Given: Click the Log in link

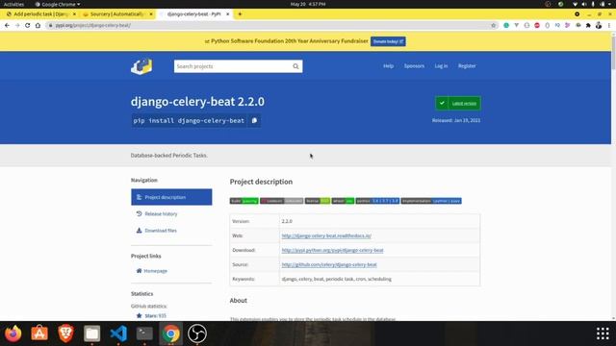Looking at the screenshot, I should 441,66.
